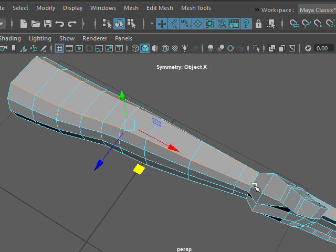Open the Lighting panel menu

(40, 38)
